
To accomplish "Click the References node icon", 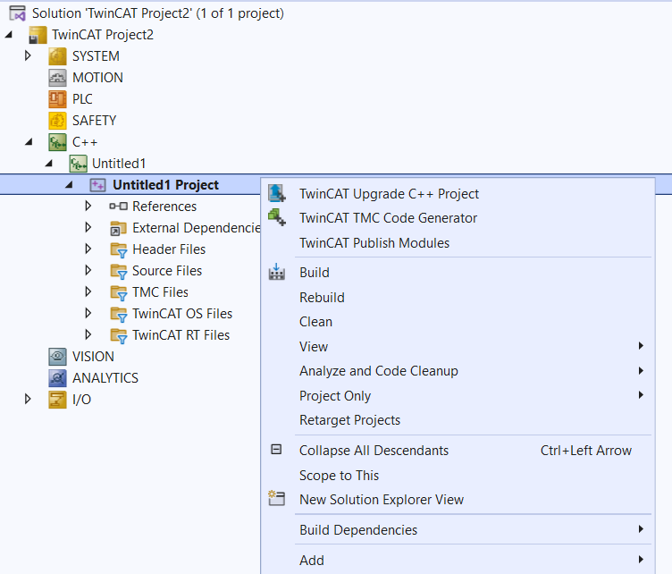I will pos(118,207).
